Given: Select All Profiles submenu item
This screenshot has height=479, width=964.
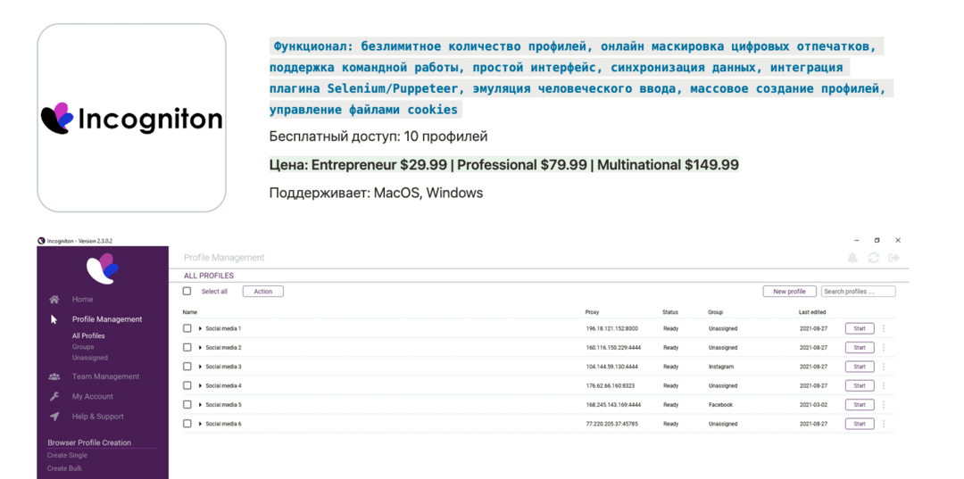Looking at the screenshot, I should click(x=88, y=336).
